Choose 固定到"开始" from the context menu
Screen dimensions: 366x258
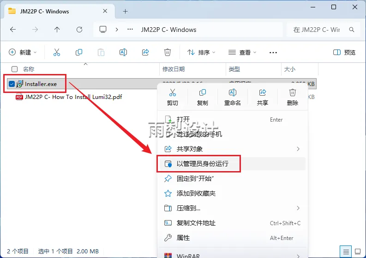232,179
